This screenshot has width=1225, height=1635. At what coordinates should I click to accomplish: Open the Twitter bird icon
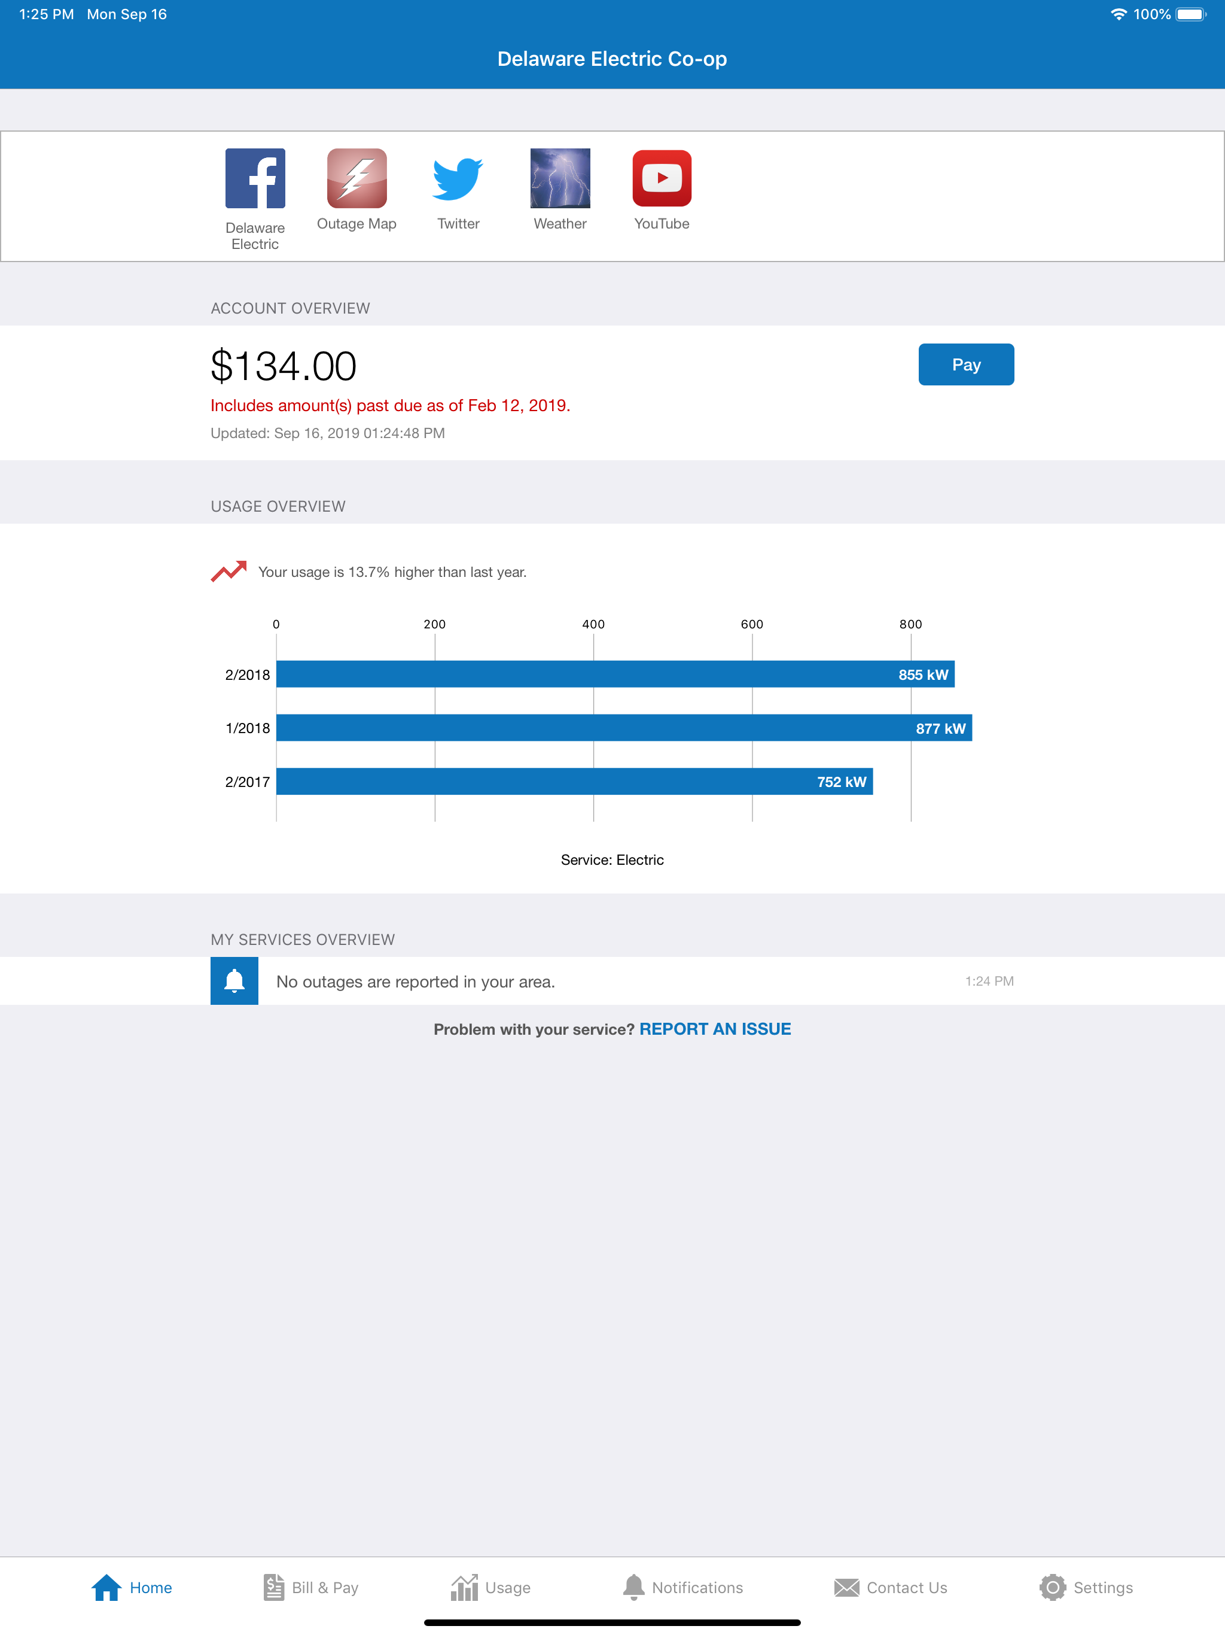tap(458, 178)
